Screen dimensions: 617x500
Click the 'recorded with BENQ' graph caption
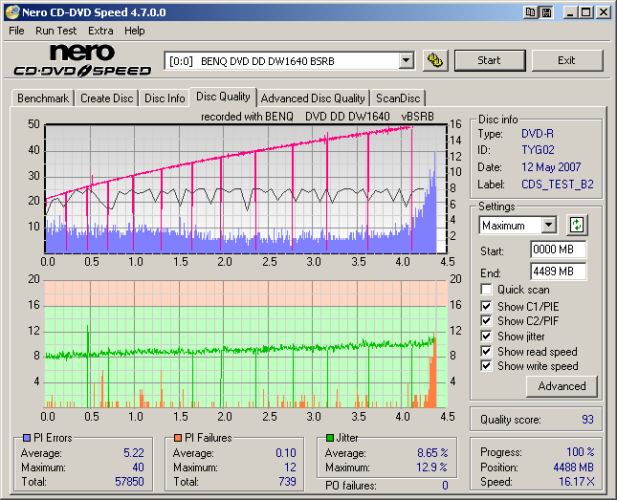[318, 117]
